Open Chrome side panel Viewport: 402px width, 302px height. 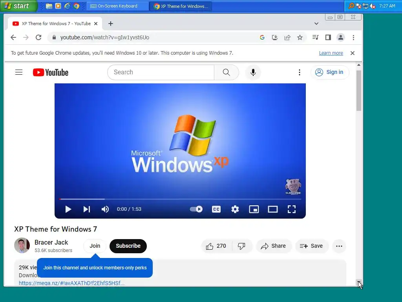point(328,37)
